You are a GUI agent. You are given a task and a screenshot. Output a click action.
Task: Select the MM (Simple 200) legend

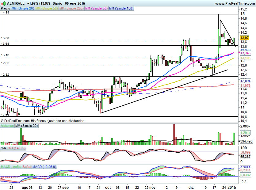point(71,8)
